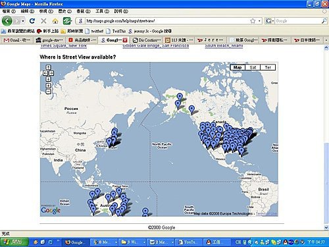The width and height of the screenshot is (329, 247).
Task: Open the third menu bar item (View)
Action: click(46, 11)
